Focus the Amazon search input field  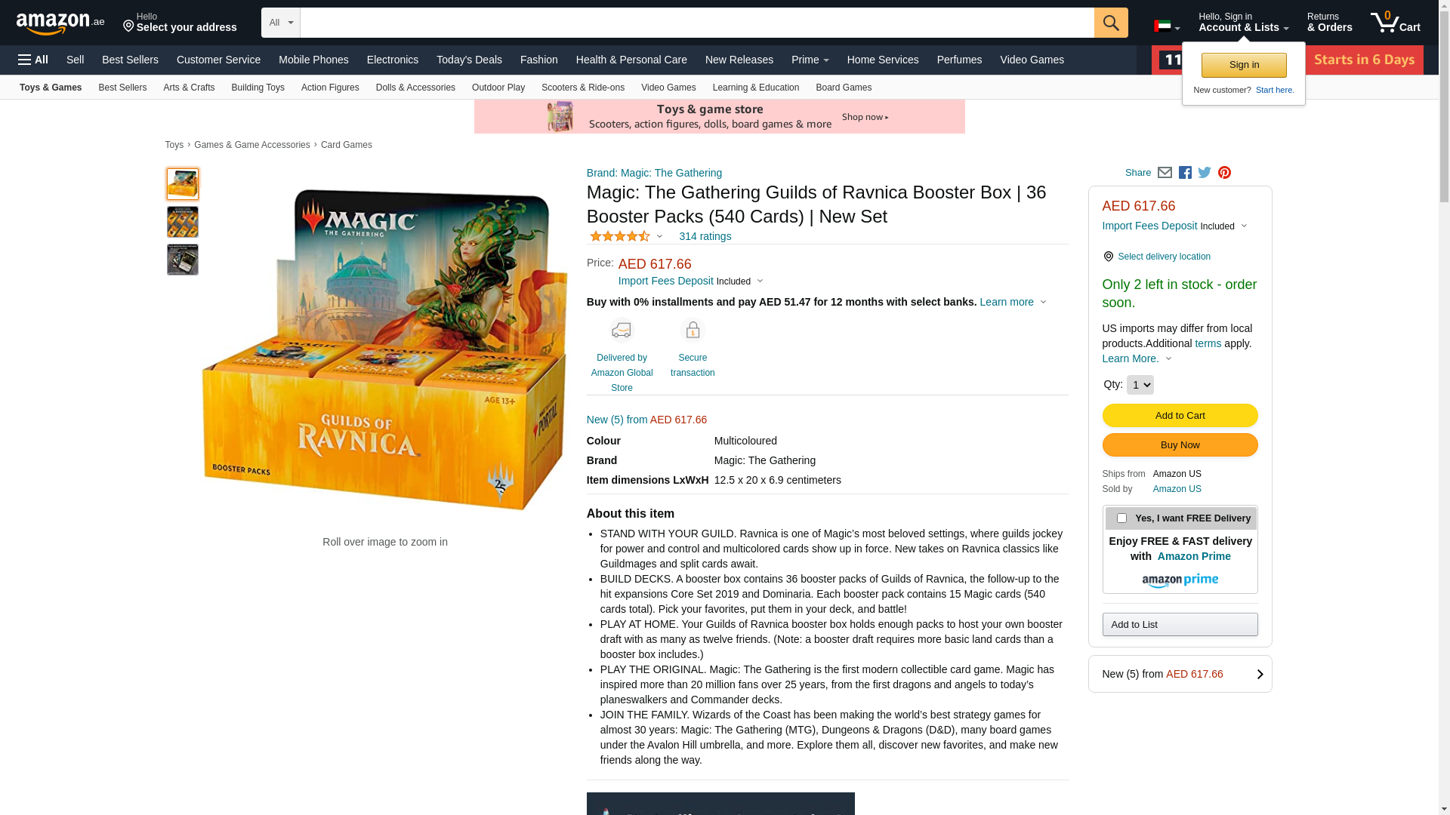(x=697, y=23)
